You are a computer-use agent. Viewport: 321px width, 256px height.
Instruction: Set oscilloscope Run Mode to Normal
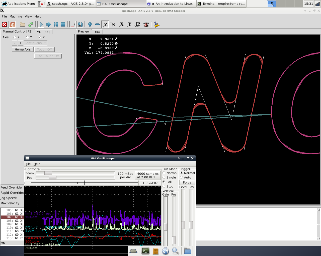pos(164,173)
